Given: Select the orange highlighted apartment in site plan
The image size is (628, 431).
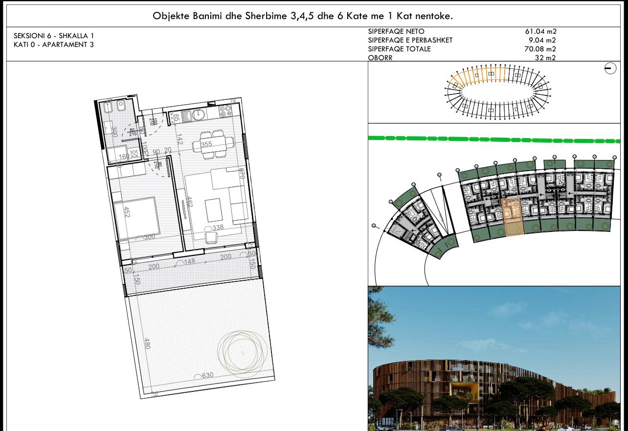Looking at the screenshot, I should 513,217.
